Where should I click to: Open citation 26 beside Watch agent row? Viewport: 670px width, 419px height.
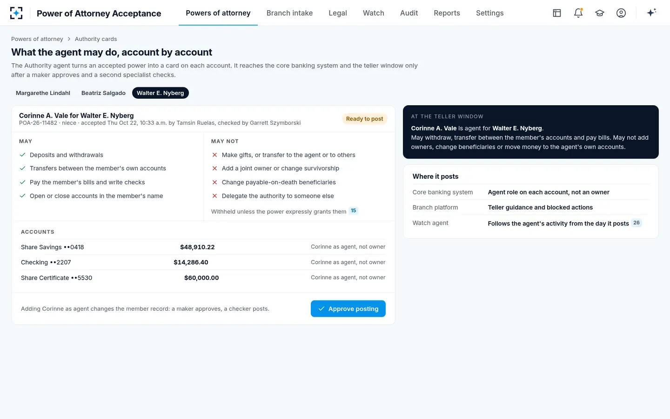[x=636, y=223]
